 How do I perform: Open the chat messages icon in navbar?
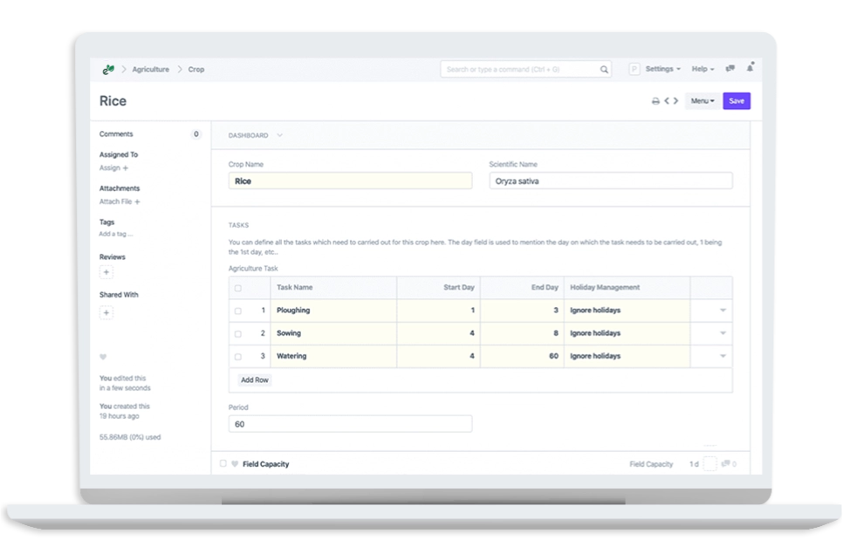(730, 68)
